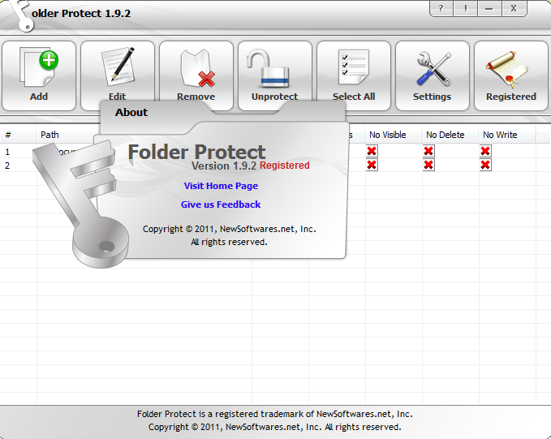Select row number 1 in the list
Image resolution: width=551 pixels, height=439 pixels.
point(7,152)
